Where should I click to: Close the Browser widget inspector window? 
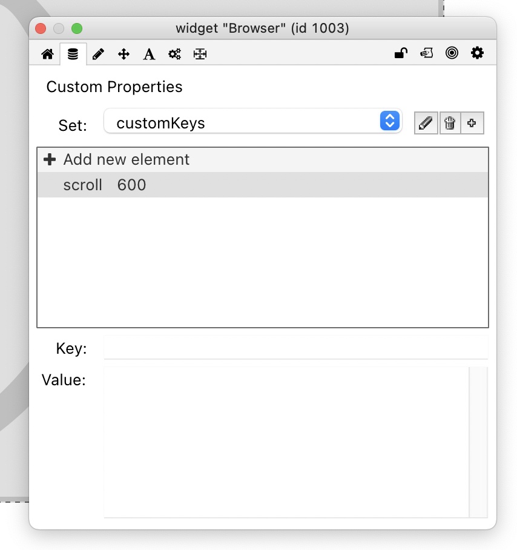41,28
